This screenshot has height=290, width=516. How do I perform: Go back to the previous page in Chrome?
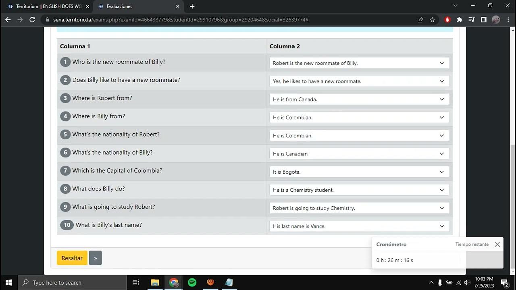click(8, 19)
